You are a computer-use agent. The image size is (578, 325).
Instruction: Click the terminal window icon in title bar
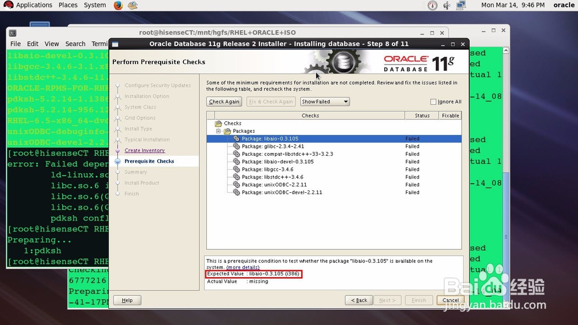click(x=13, y=33)
